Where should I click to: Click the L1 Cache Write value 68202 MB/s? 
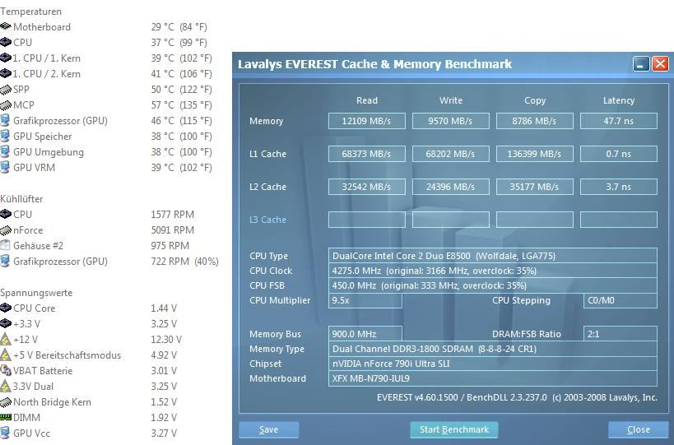[450, 154]
